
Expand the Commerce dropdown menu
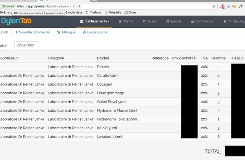(x=202, y=21)
